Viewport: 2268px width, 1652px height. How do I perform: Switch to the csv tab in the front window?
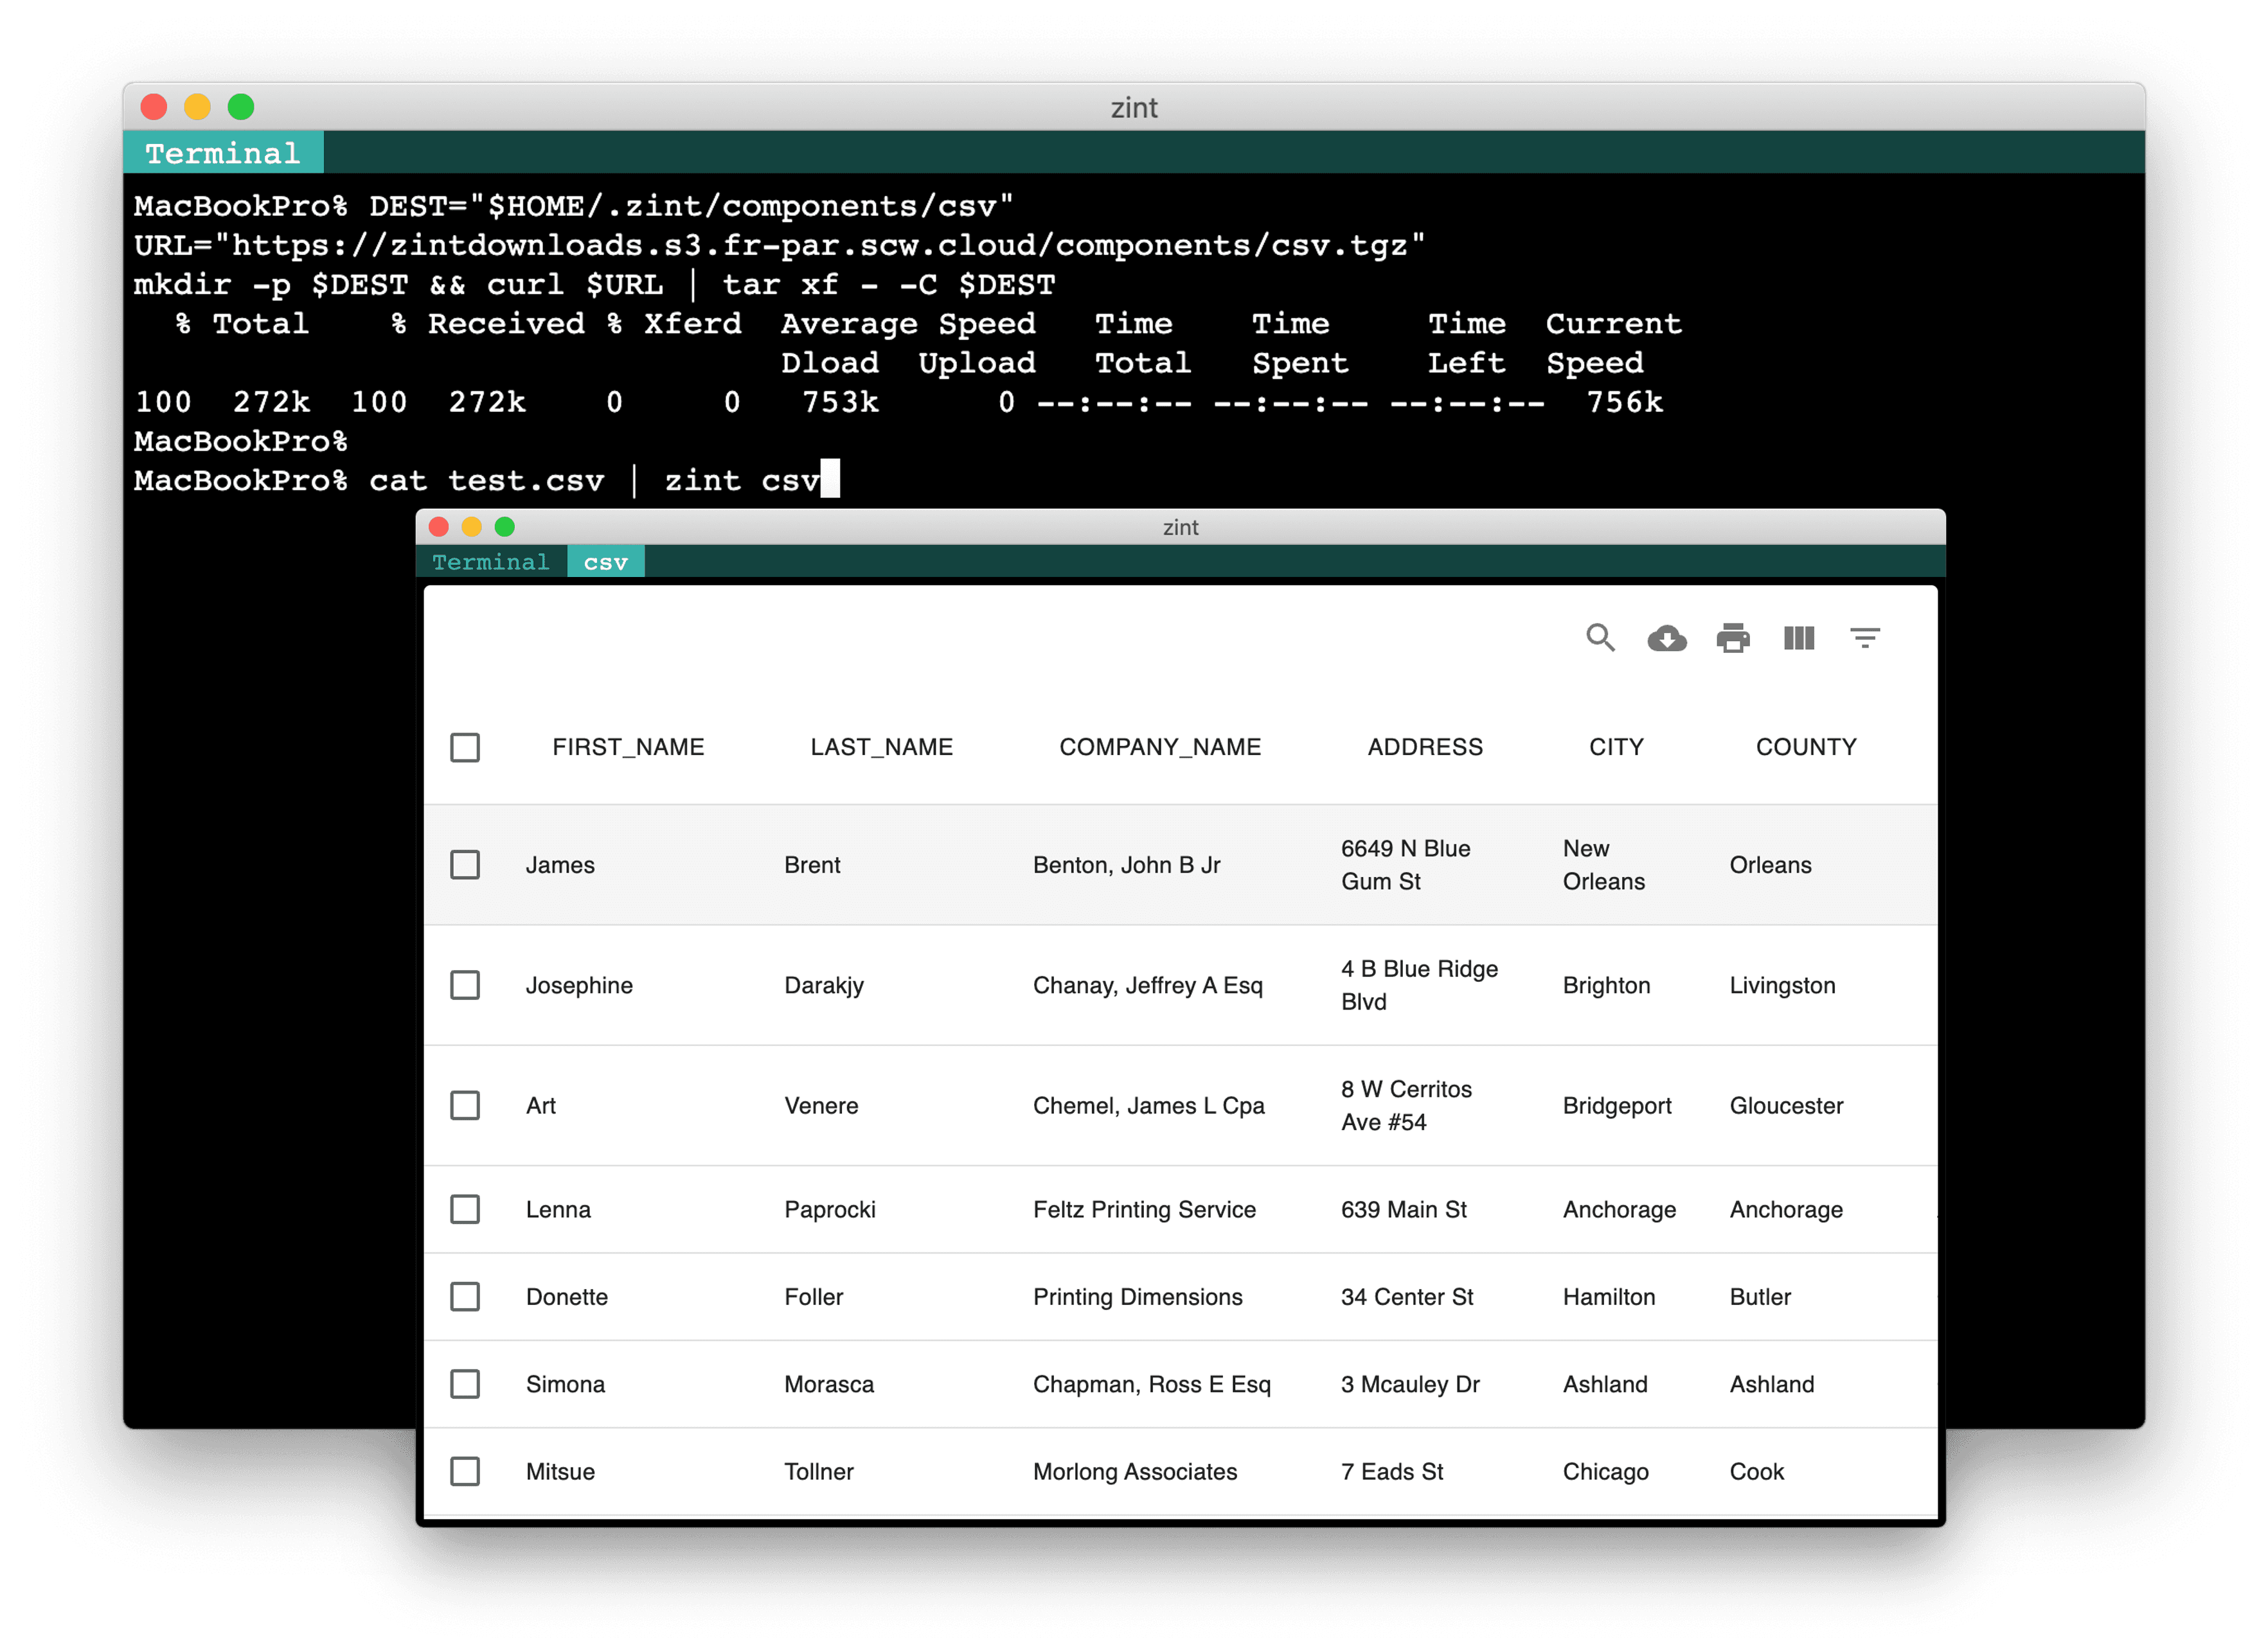coord(606,562)
